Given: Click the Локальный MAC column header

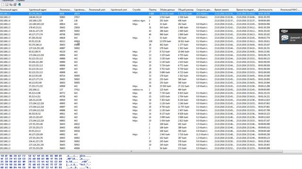Looking at the screenshot, I should [290, 9].
